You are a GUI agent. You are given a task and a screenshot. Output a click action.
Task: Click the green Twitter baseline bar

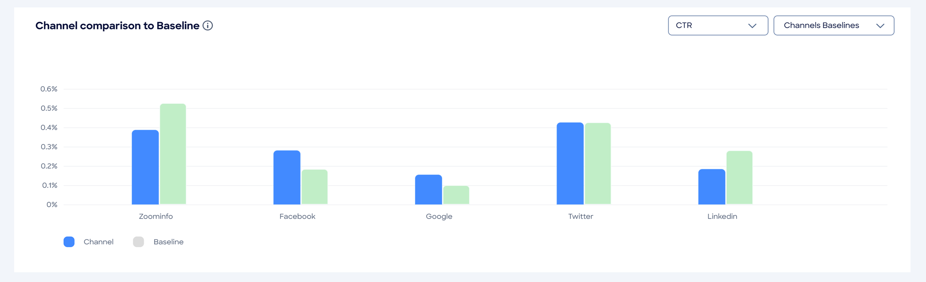point(598,164)
